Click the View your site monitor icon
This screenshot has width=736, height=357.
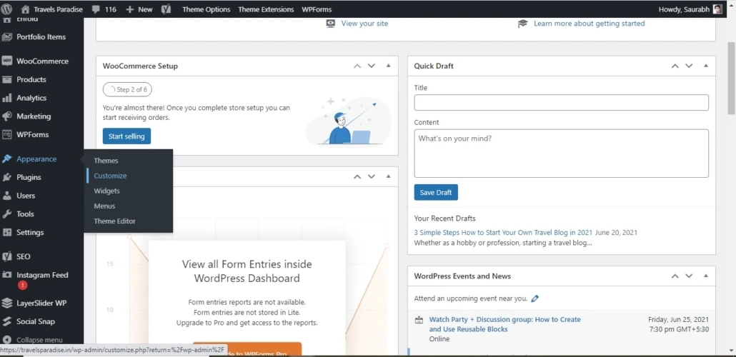pos(331,24)
